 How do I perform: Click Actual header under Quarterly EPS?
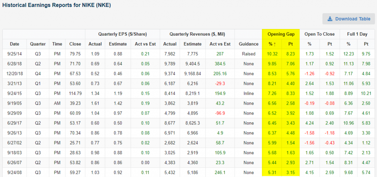(95, 44)
